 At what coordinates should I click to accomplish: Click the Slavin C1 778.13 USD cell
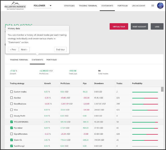(x=65, y=140)
